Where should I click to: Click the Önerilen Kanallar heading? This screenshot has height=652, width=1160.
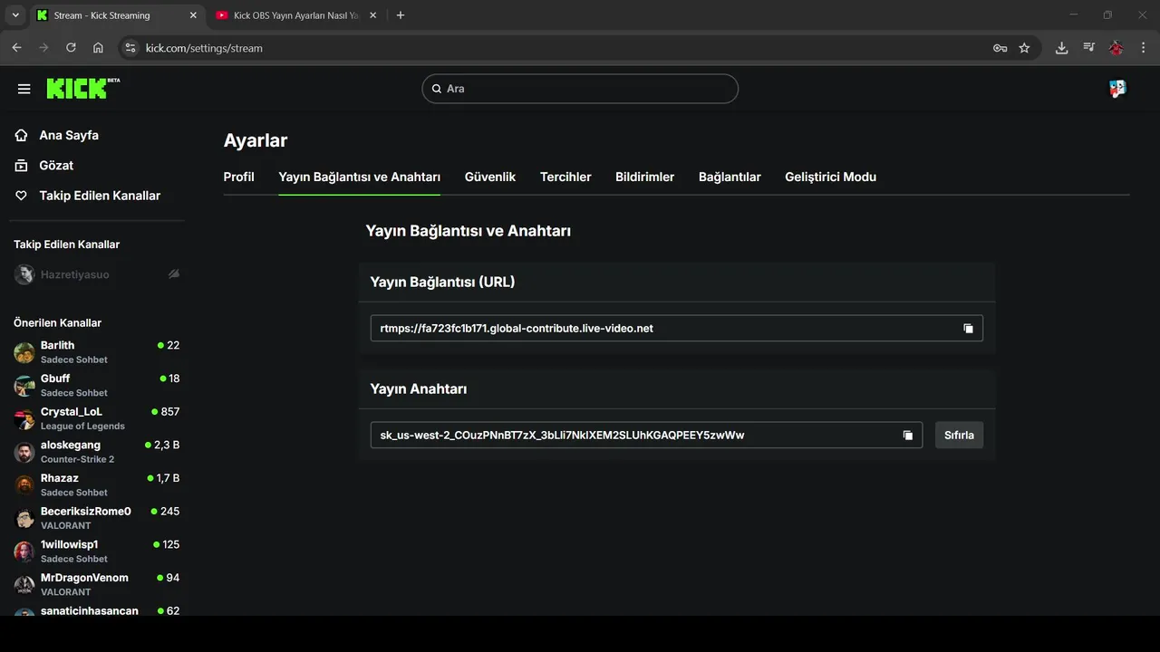click(x=57, y=323)
